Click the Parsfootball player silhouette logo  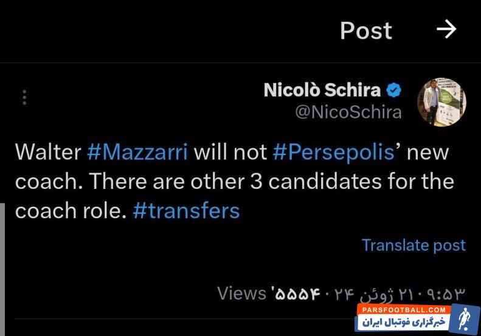tap(463, 320)
